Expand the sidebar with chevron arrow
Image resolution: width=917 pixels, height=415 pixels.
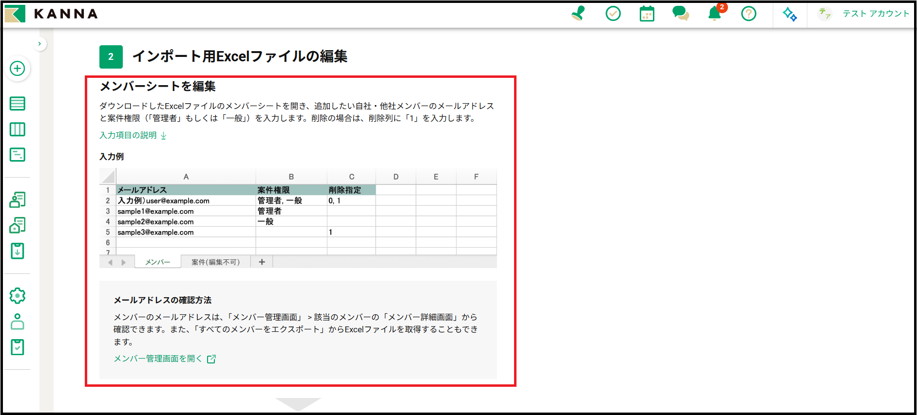[x=39, y=44]
